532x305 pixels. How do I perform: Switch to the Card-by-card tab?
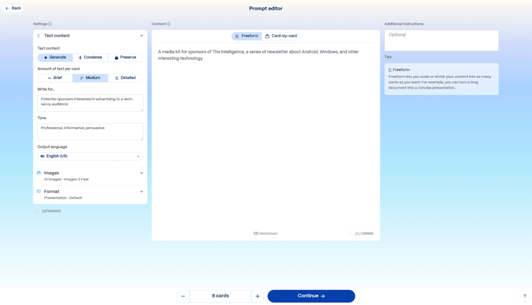[281, 36]
